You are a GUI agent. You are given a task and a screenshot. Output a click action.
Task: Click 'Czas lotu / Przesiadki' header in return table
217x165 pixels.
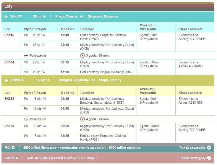[x=148, y=91]
